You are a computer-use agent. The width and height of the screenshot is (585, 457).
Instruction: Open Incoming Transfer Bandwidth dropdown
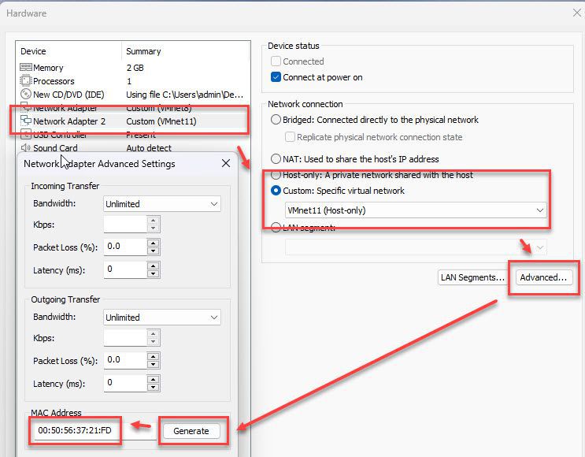[162, 204]
